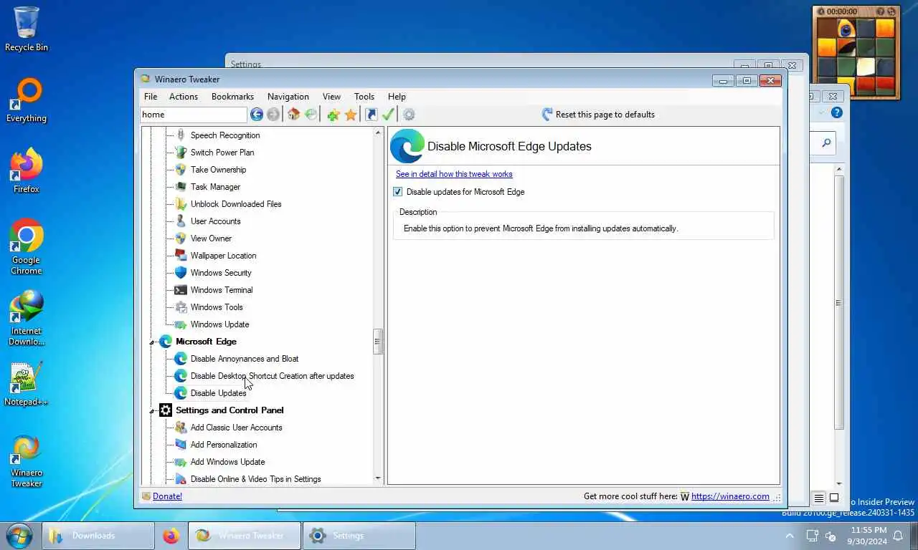Select Speech Recognition in the tree
The width and height of the screenshot is (918, 550).
coord(225,135)
